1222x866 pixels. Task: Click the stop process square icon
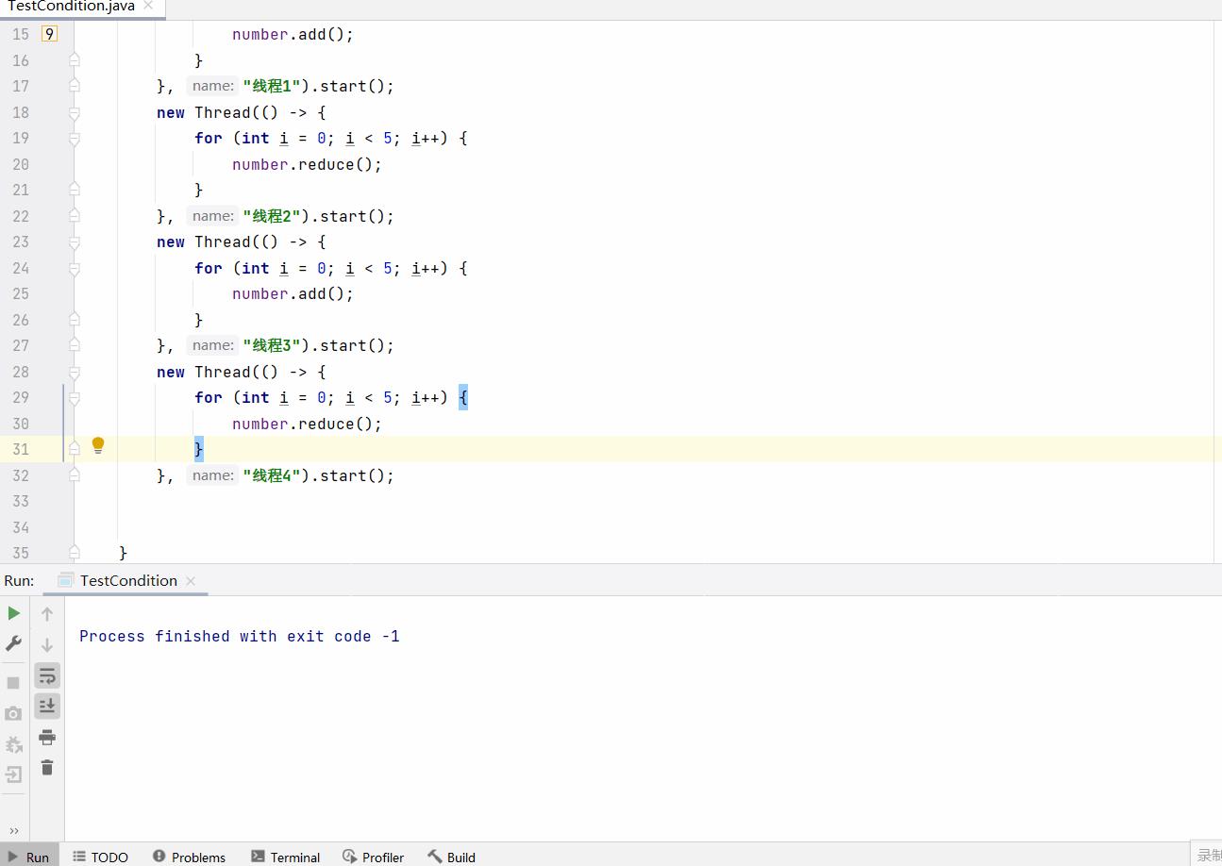click(x=13, y=682)
